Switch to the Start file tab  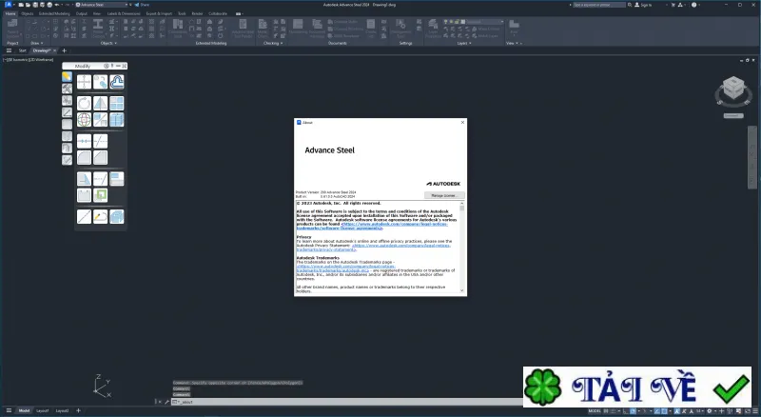(x=22, y=50)
